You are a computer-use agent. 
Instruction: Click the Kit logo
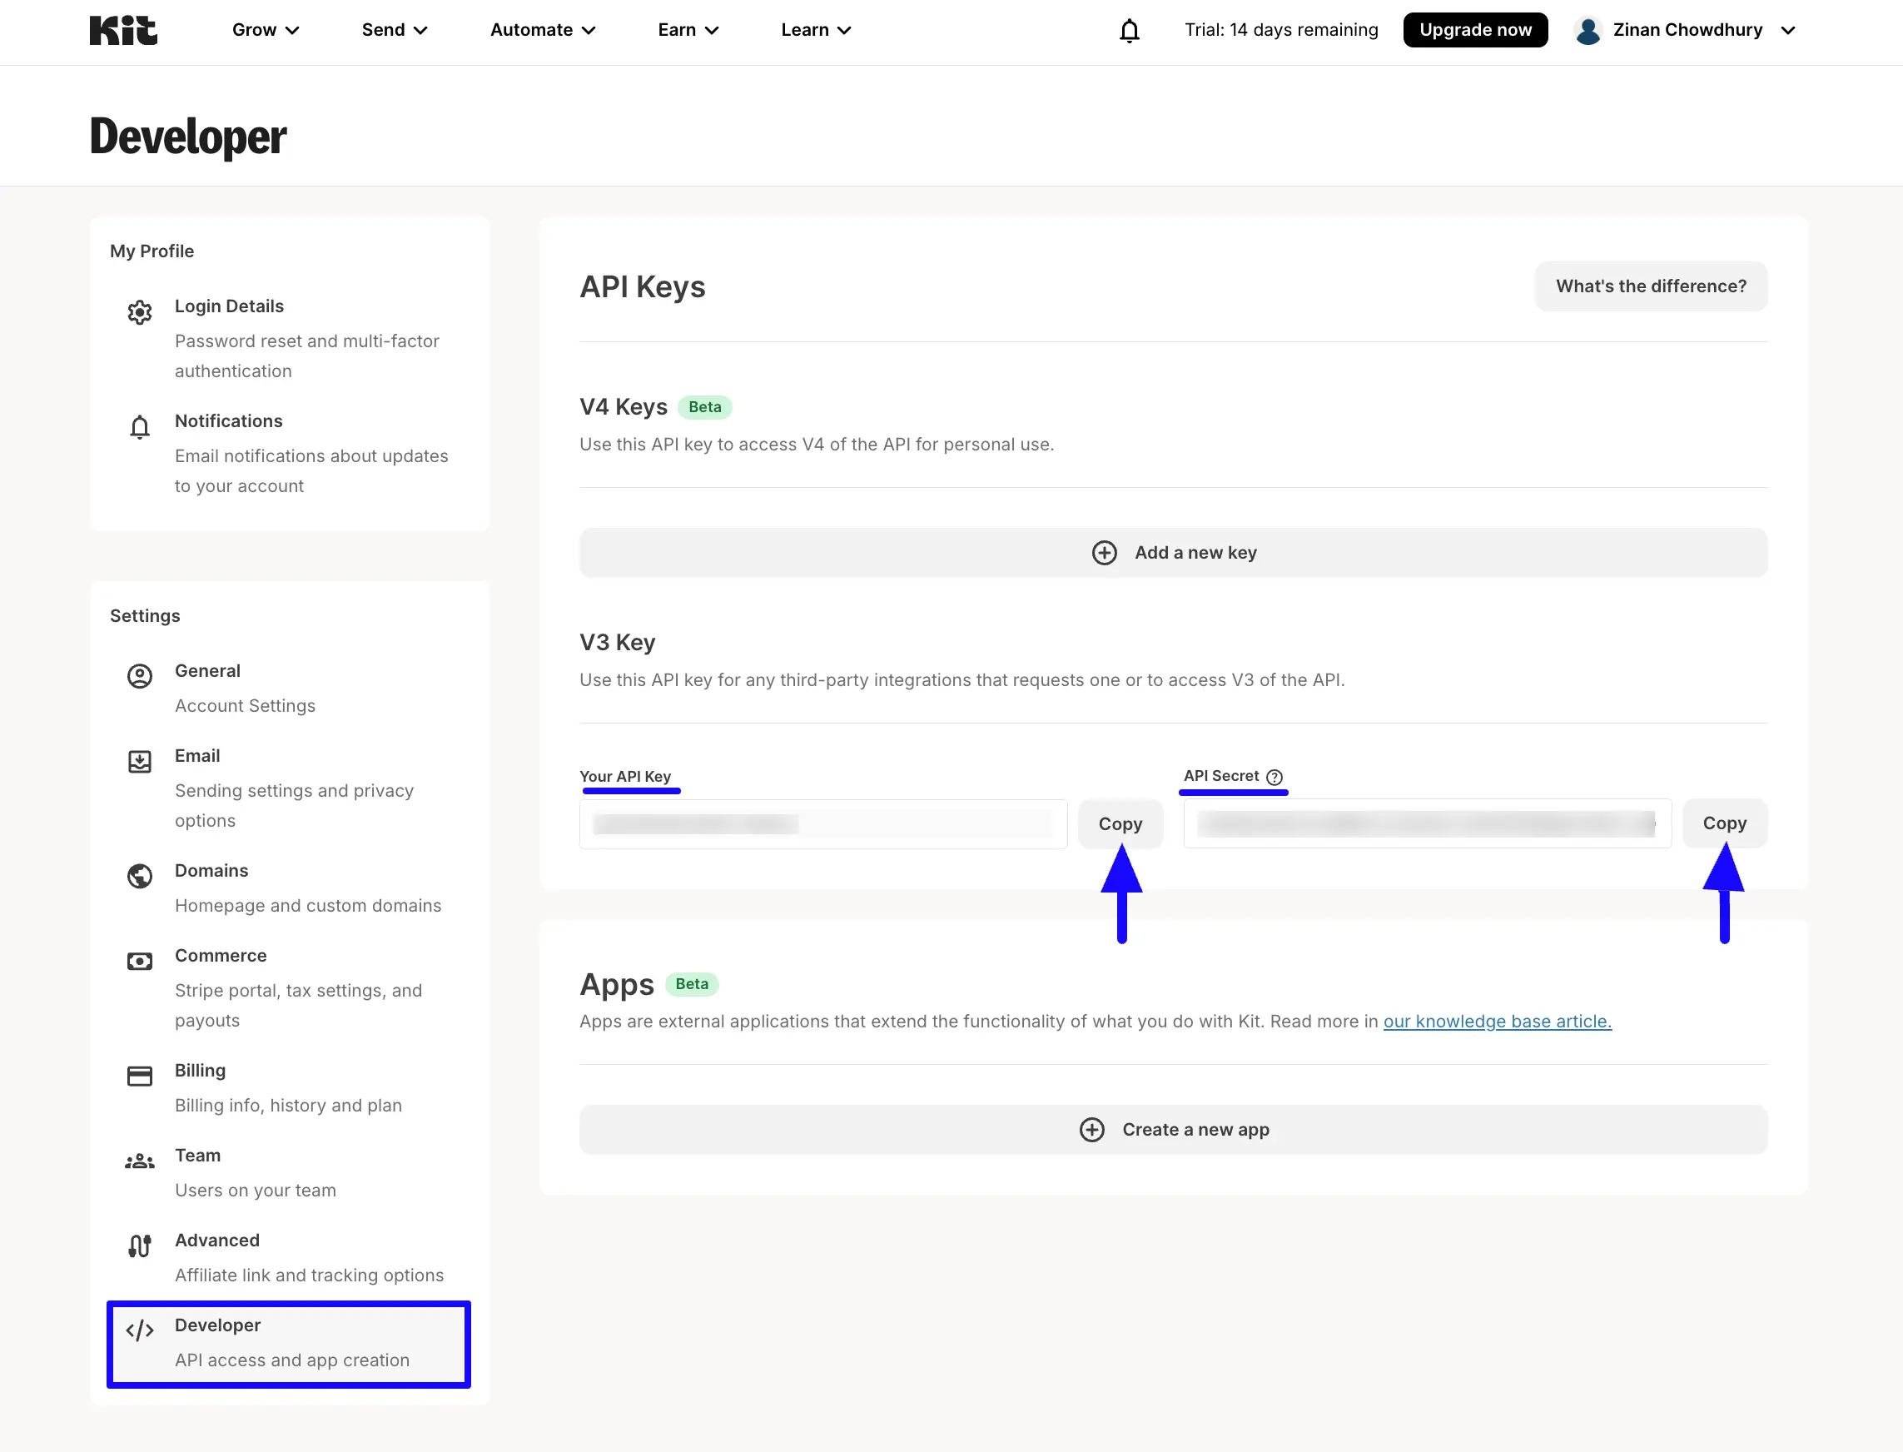[x=123, y=29]
